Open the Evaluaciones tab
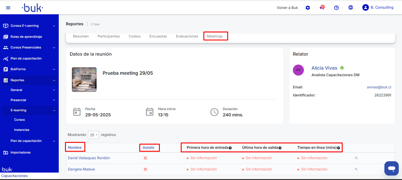This screenshot has height=180, width=402. 187,36
